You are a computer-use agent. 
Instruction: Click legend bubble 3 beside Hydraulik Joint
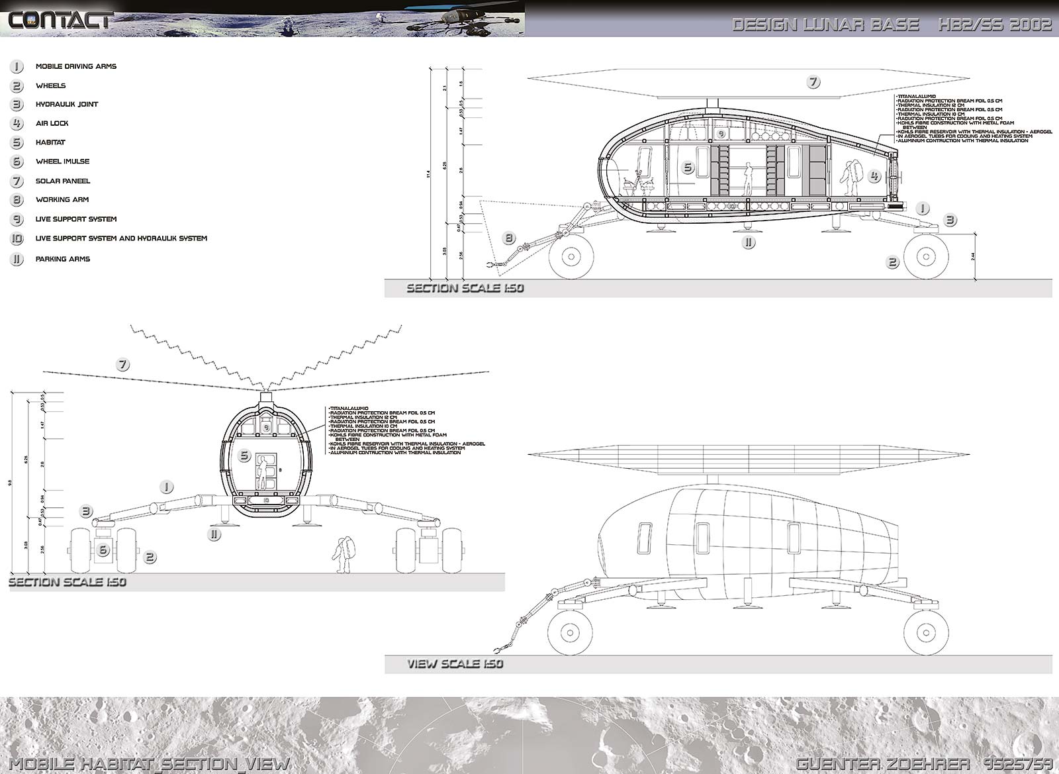[17, 105]
